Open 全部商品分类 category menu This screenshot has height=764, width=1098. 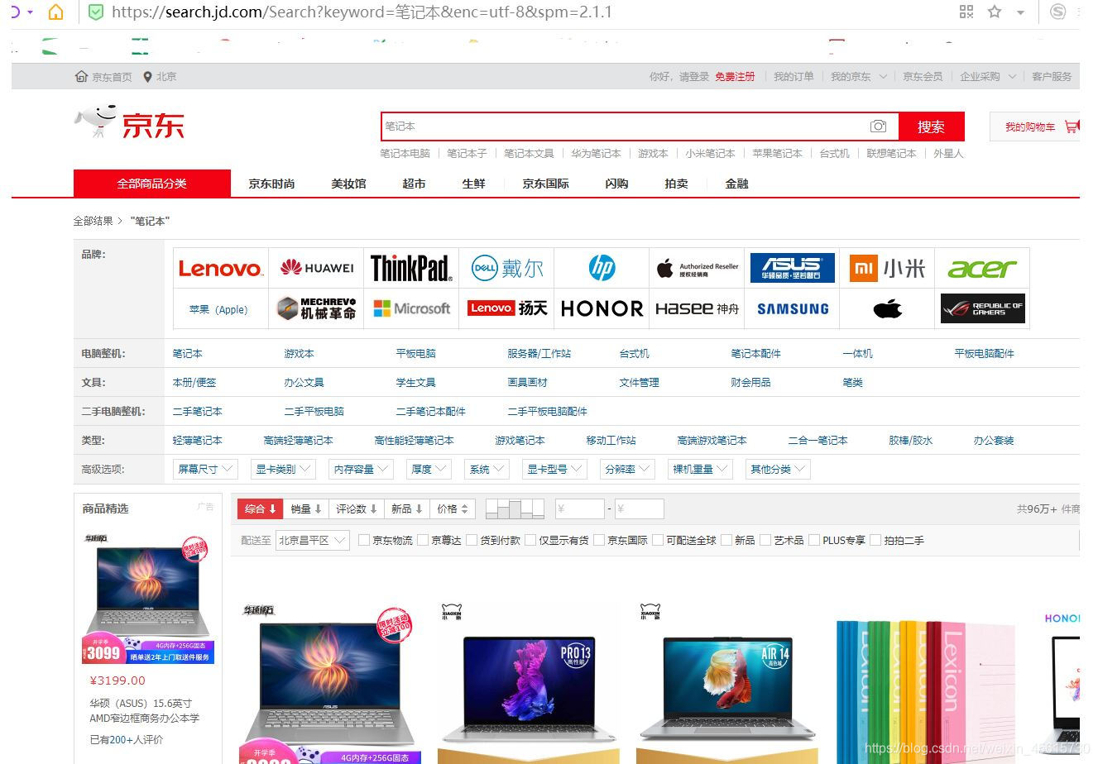[152, 184]
